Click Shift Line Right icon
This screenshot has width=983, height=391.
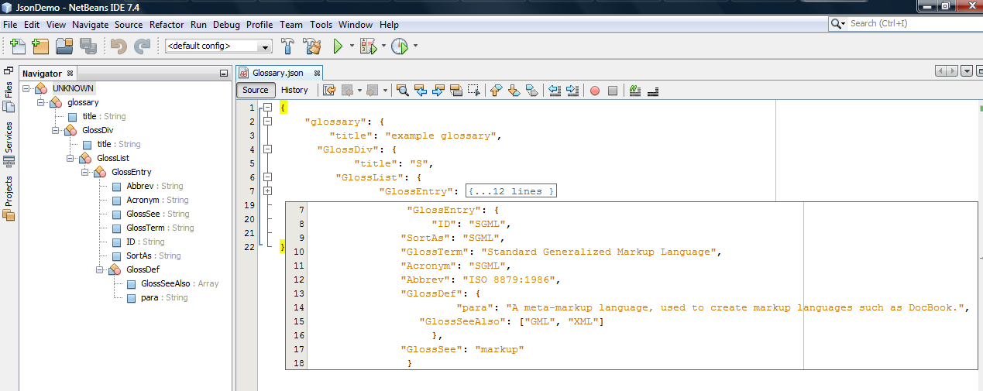572,90
